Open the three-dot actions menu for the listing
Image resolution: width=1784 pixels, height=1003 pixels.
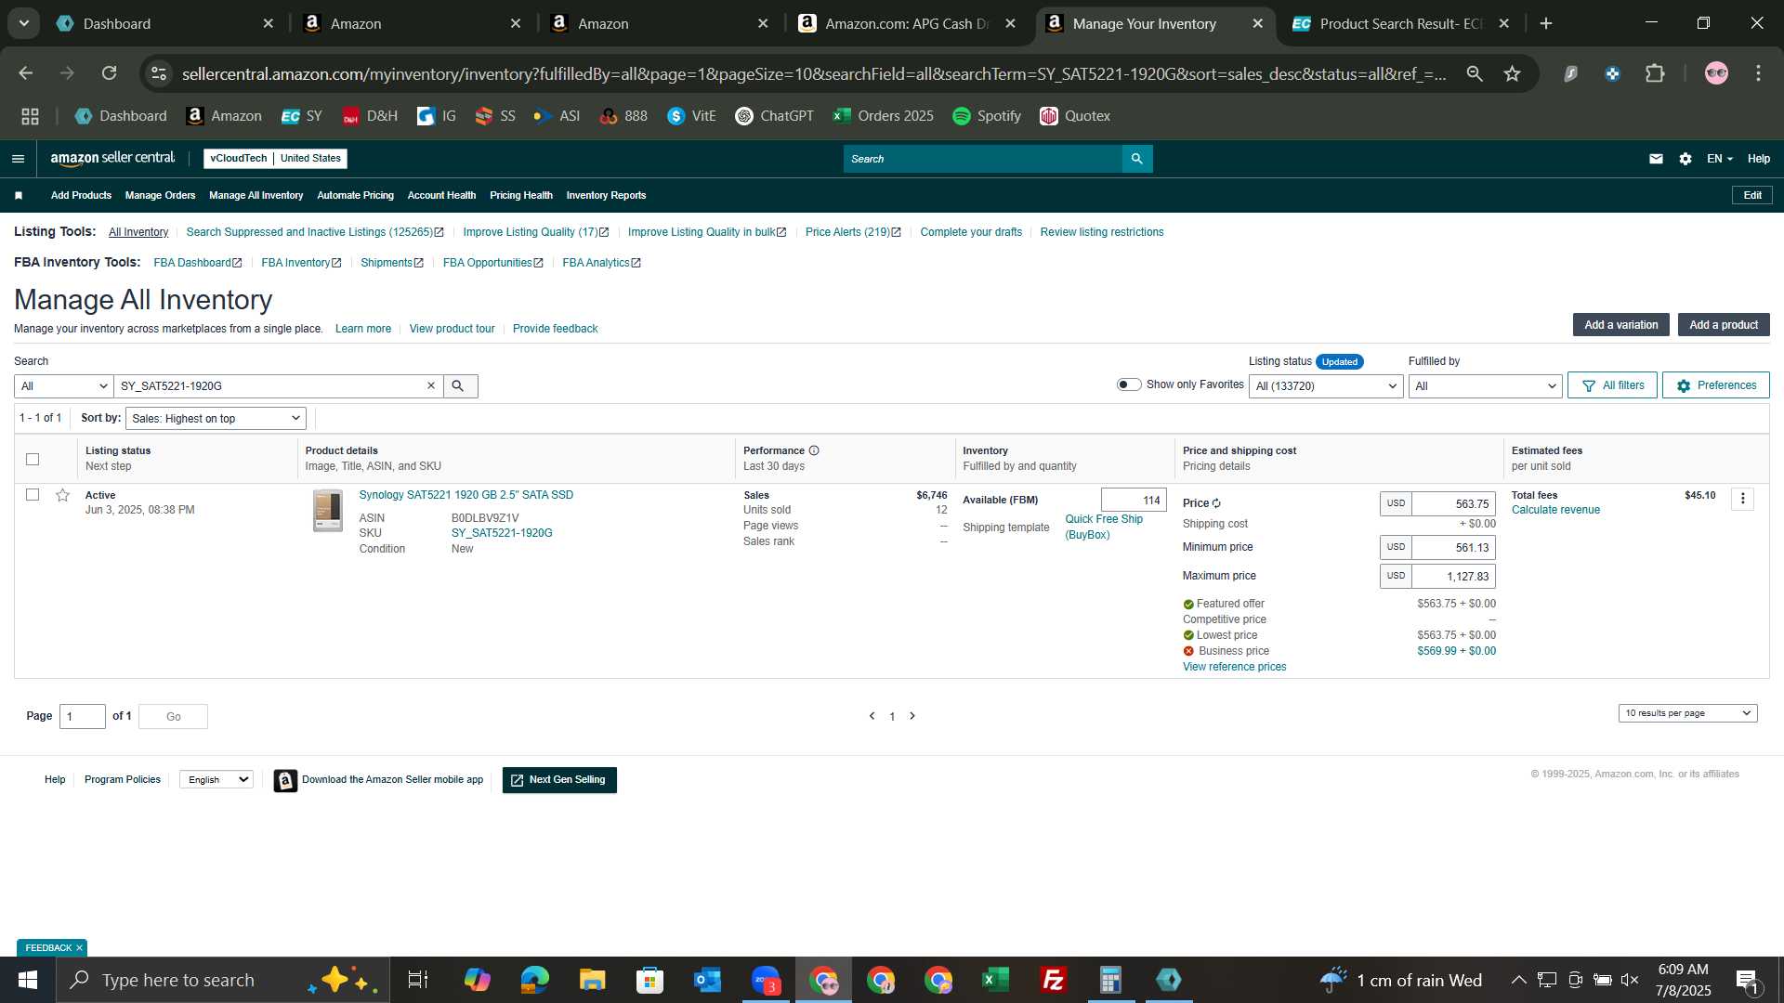point(1743,499)
